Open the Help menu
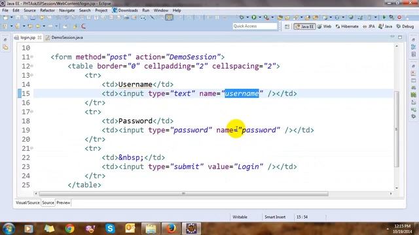Screen dimensions: 419x235 (177, 10)
